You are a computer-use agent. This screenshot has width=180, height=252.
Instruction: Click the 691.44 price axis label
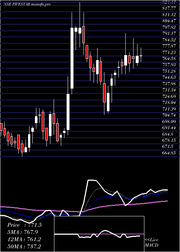169,128
